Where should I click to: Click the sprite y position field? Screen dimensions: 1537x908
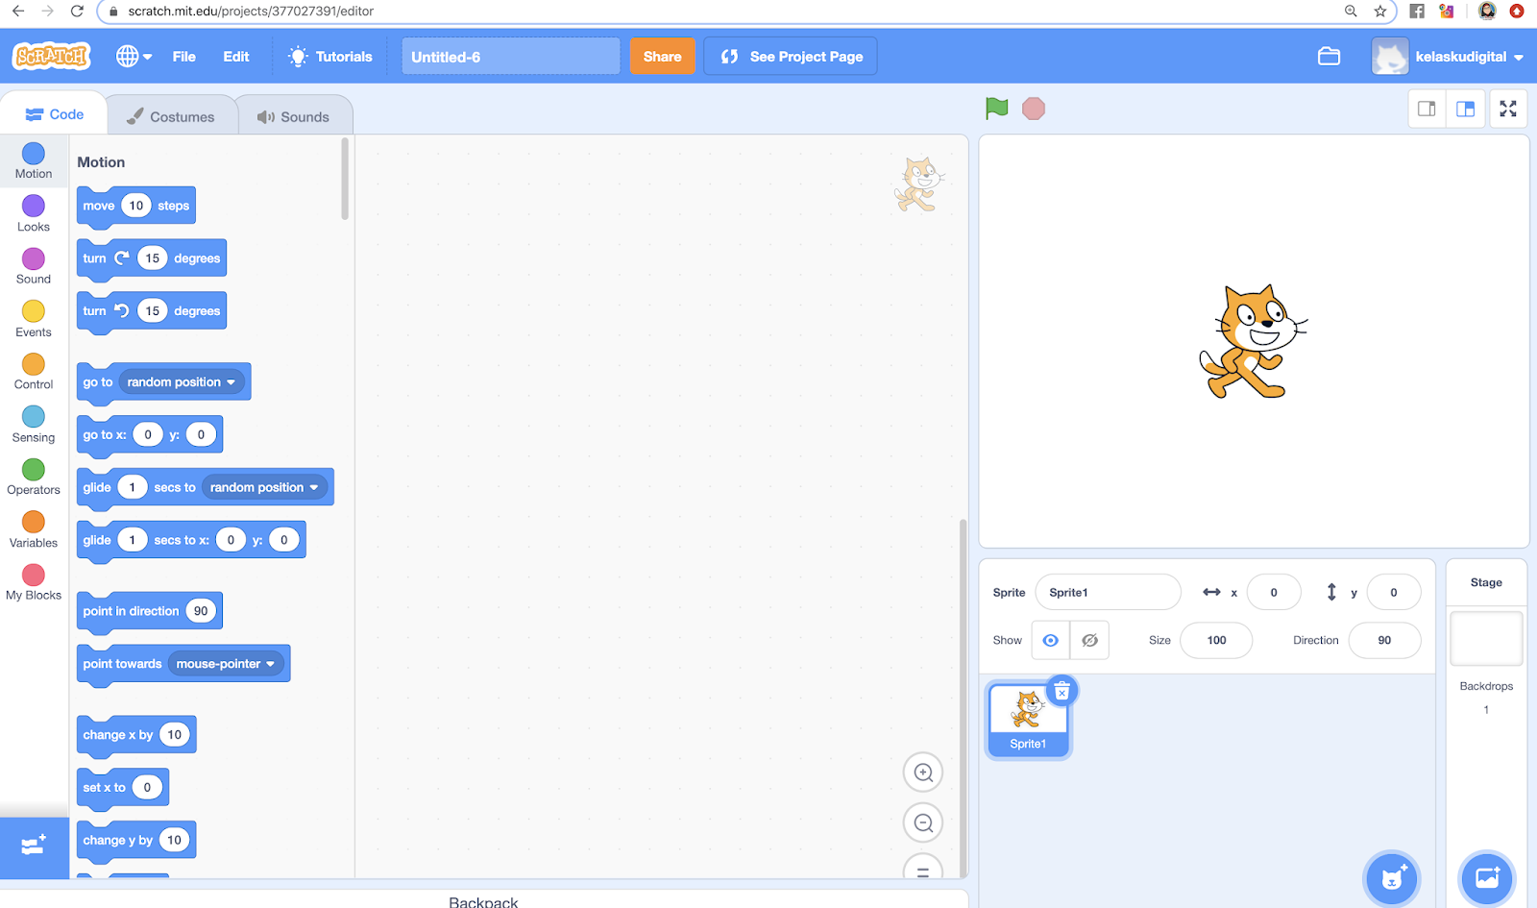coord(1394,592)
